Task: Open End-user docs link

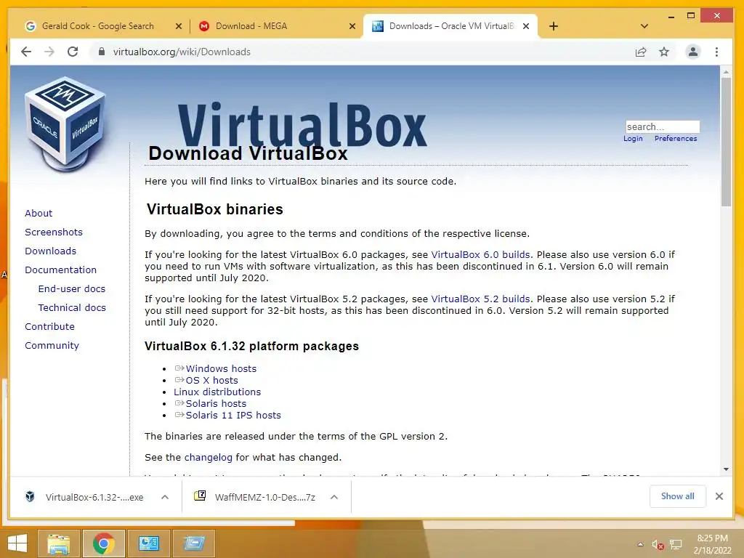Action: (72, 289)
